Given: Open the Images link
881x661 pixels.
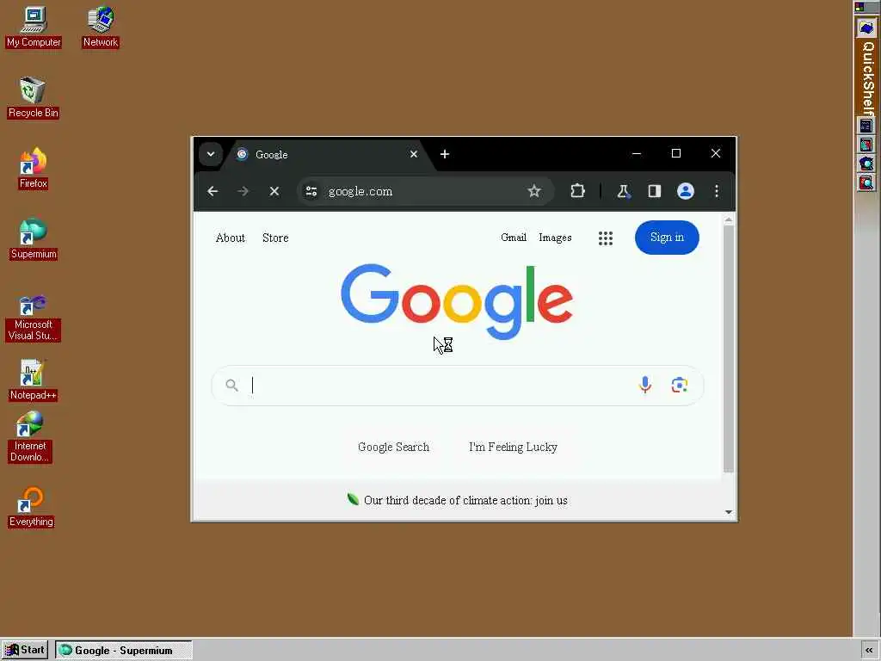Looking at the screenshot, I should [555, 238].
